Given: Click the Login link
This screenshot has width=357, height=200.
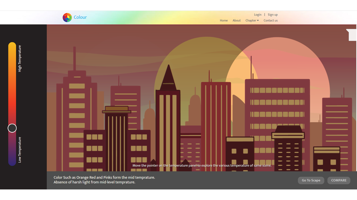Looking at the screenshot, I should pyautogui.click(x=258, y=15).
